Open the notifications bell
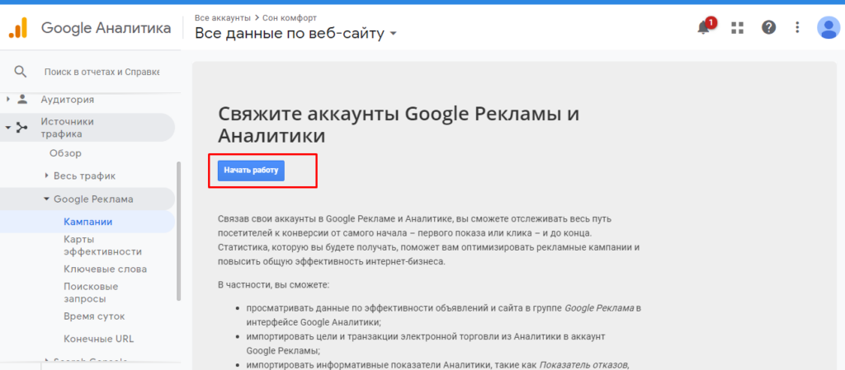Viewport: 845px width, 370px height. (704, 27)
